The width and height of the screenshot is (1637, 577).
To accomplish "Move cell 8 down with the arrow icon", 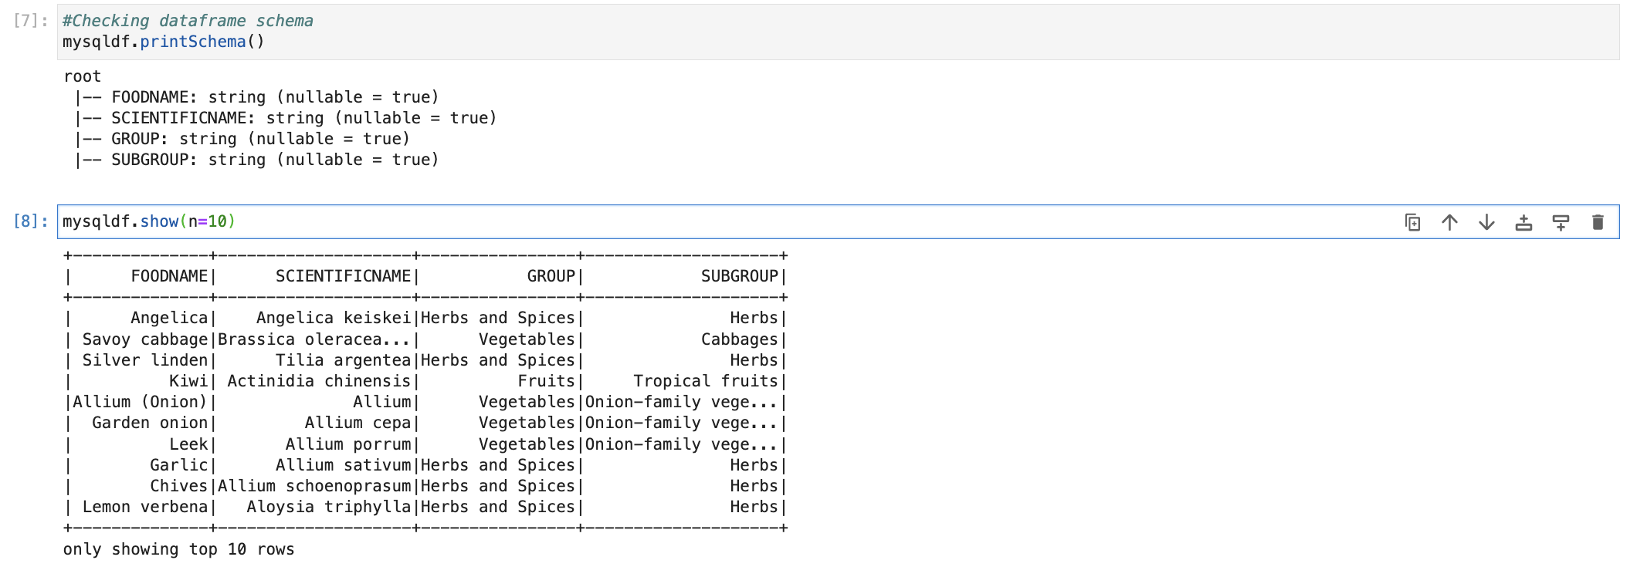I will click(x=1486, y=223).
